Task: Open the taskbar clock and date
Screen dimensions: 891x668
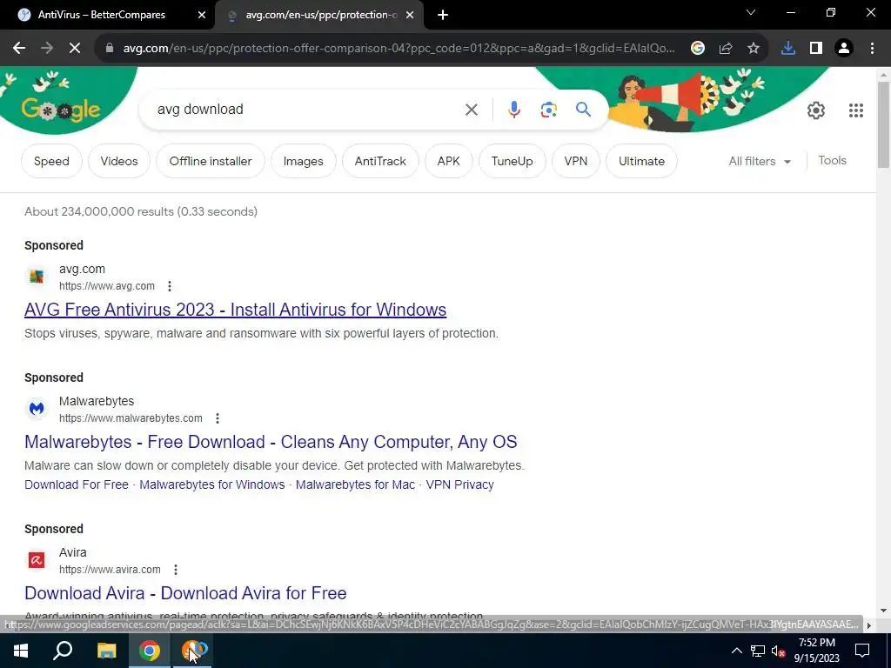Action: coord(816,651)
